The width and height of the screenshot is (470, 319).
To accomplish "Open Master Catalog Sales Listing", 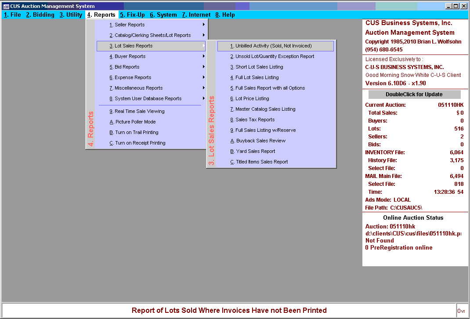I will pos(275,109).
